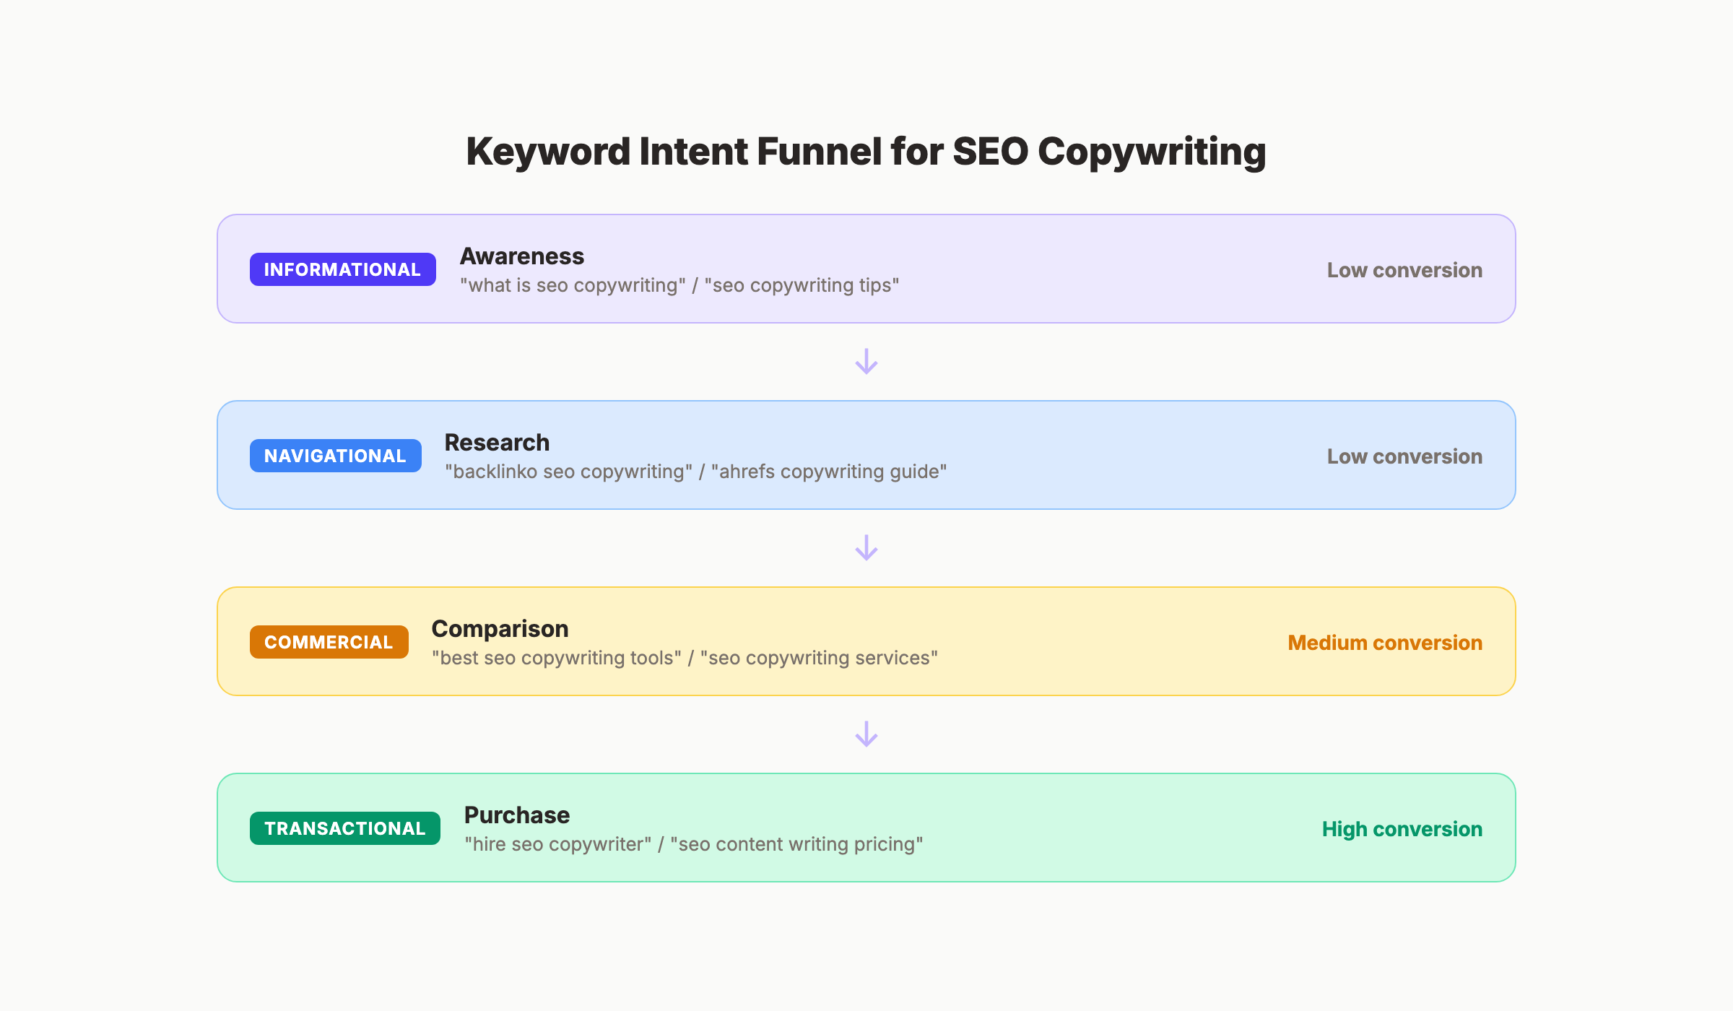Click the TRANSACTIONAL badge

tap(344, 828)
